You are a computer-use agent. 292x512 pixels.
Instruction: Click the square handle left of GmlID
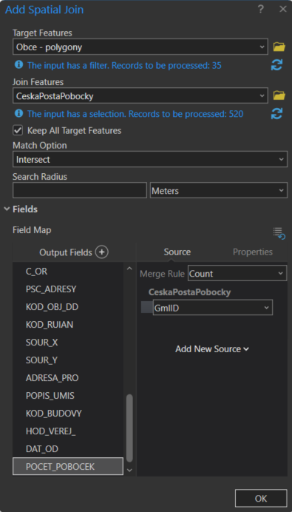[x=147, y=308]
